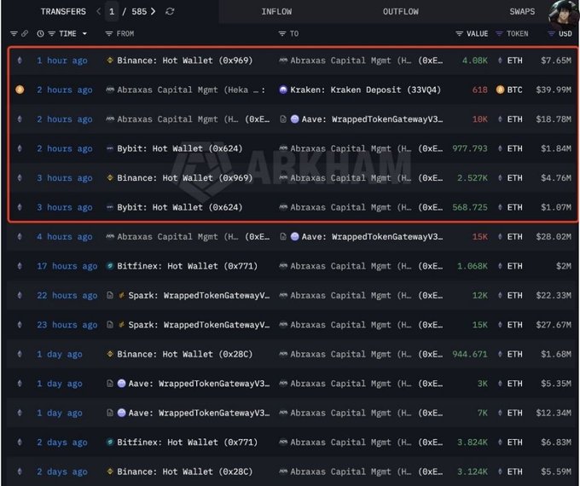Click the Bybit icon in 568.725 ETH row
Screen dimensions: 580x486
pos(110,207)
